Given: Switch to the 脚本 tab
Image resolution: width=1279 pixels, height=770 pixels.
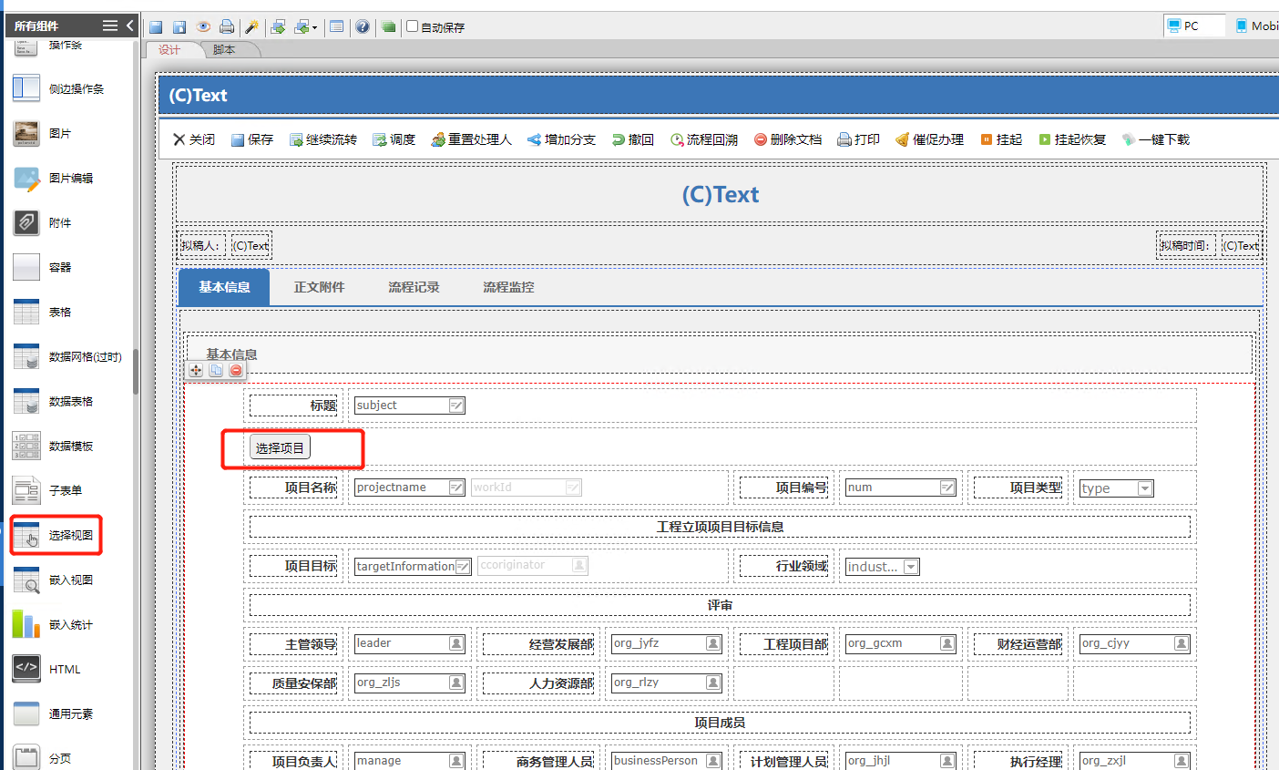Looking at the screenshot, I should 224,50.
